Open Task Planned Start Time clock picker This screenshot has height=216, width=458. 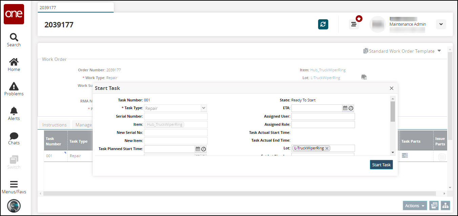click(204, 149)
